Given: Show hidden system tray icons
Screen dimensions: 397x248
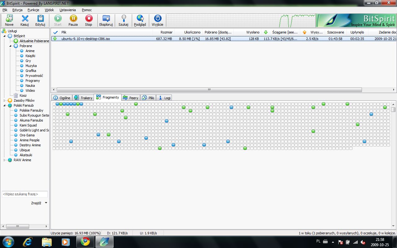Looking at the screenshot, I should (x=333, y=242).
